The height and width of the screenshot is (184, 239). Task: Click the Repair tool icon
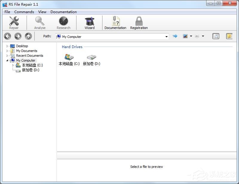tap(14, 23)
